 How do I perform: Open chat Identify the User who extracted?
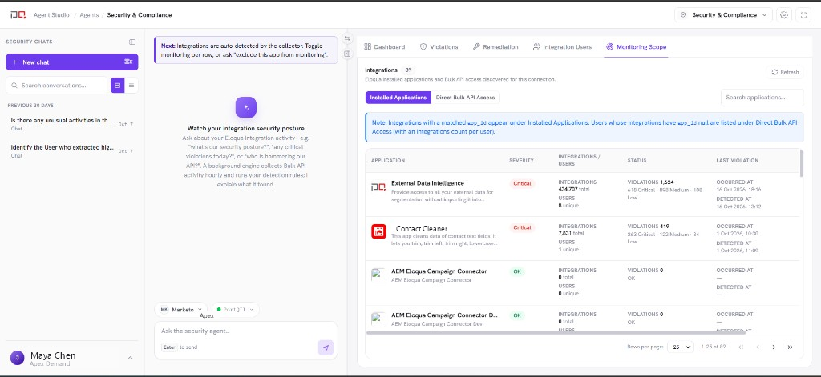point(72,151)
